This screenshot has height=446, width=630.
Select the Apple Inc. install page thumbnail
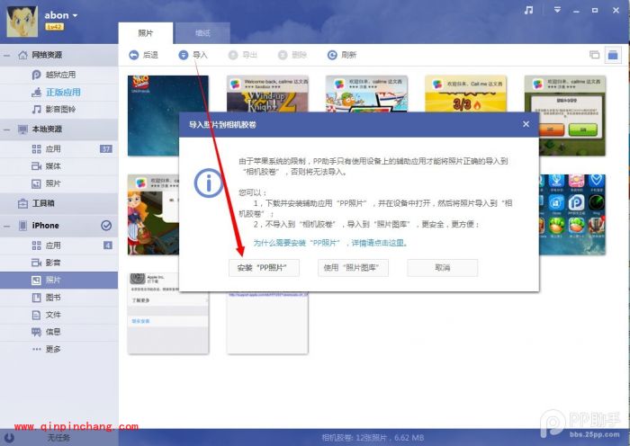[x=168, y=314]
